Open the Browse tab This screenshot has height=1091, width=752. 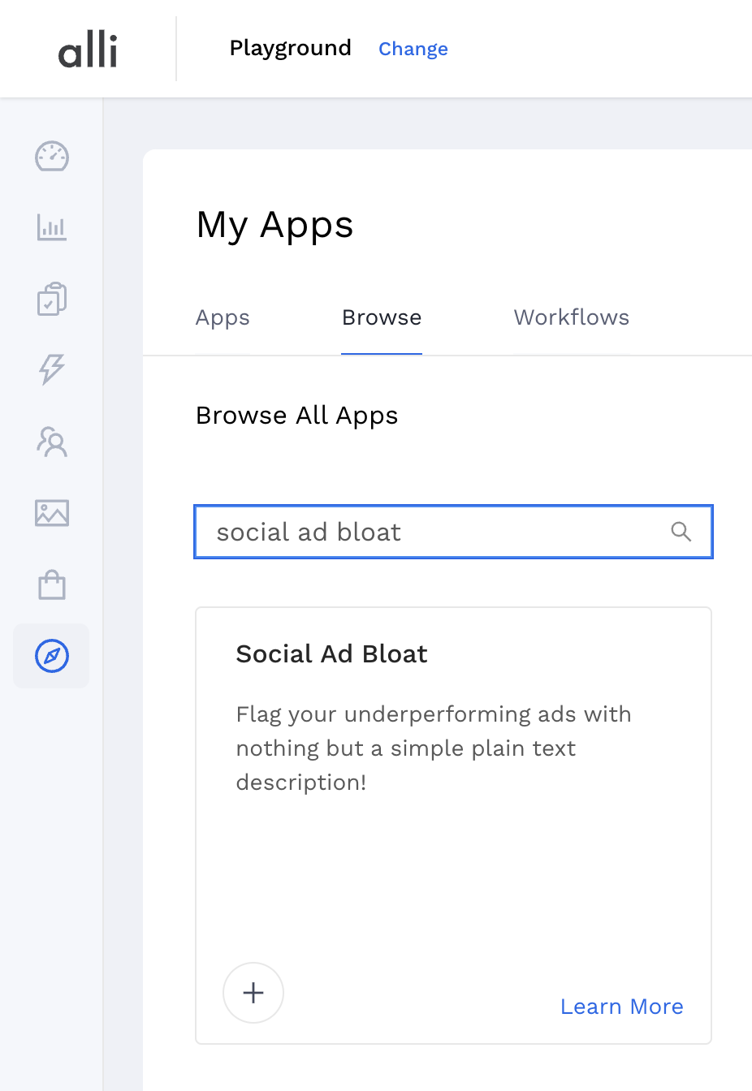382,317
